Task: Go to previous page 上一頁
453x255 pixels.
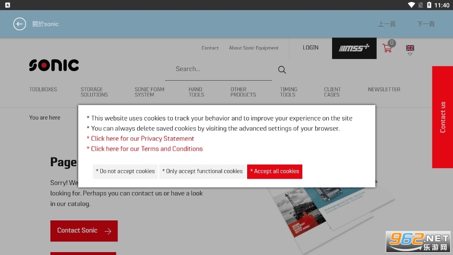Action: point(387,24)
